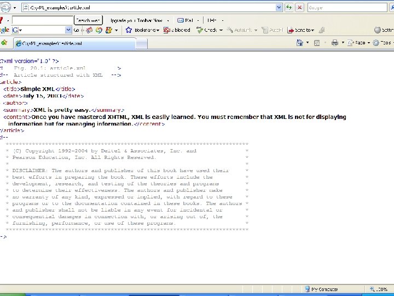Open the Tools menu with gear icon
The image size is (394, 296).
click(382, 43)
